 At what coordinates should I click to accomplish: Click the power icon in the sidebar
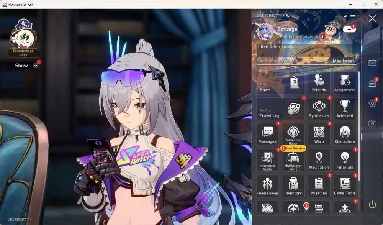[x=372, y=204]
